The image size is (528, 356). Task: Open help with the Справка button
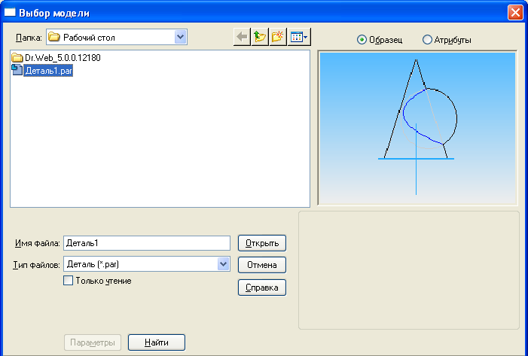(x=262, y=288)
